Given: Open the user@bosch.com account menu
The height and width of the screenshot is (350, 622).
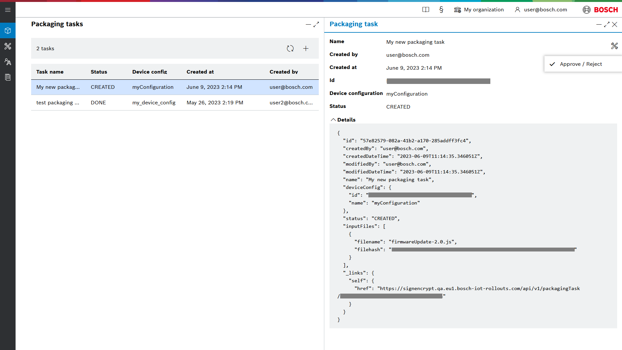Looking at the screenshot, I should tap(541, 10).
